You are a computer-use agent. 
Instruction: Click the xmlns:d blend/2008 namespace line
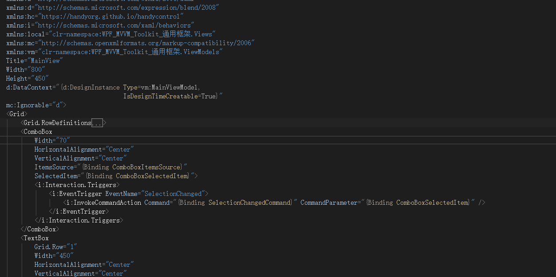tap(113, 8)
